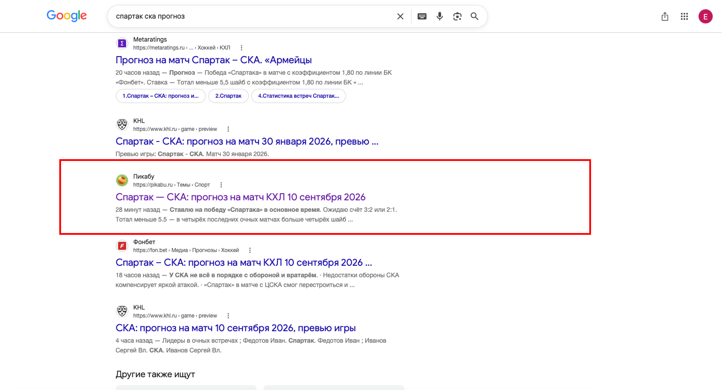Open more options for Пикабу result
The width and height of the screenshot is (722, 390).
[221, 185]
